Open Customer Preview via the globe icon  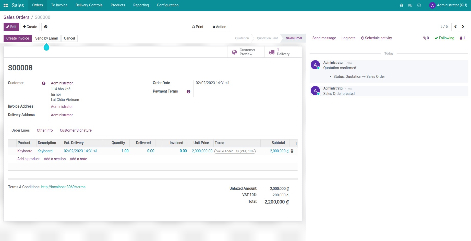point(235,52)
